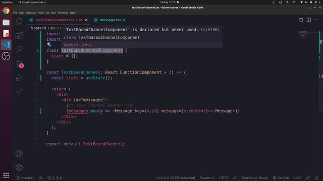
Task: Click the Ln 4, Col 32 position indicator
Action: pyautogui.click(x=175, y=177)
